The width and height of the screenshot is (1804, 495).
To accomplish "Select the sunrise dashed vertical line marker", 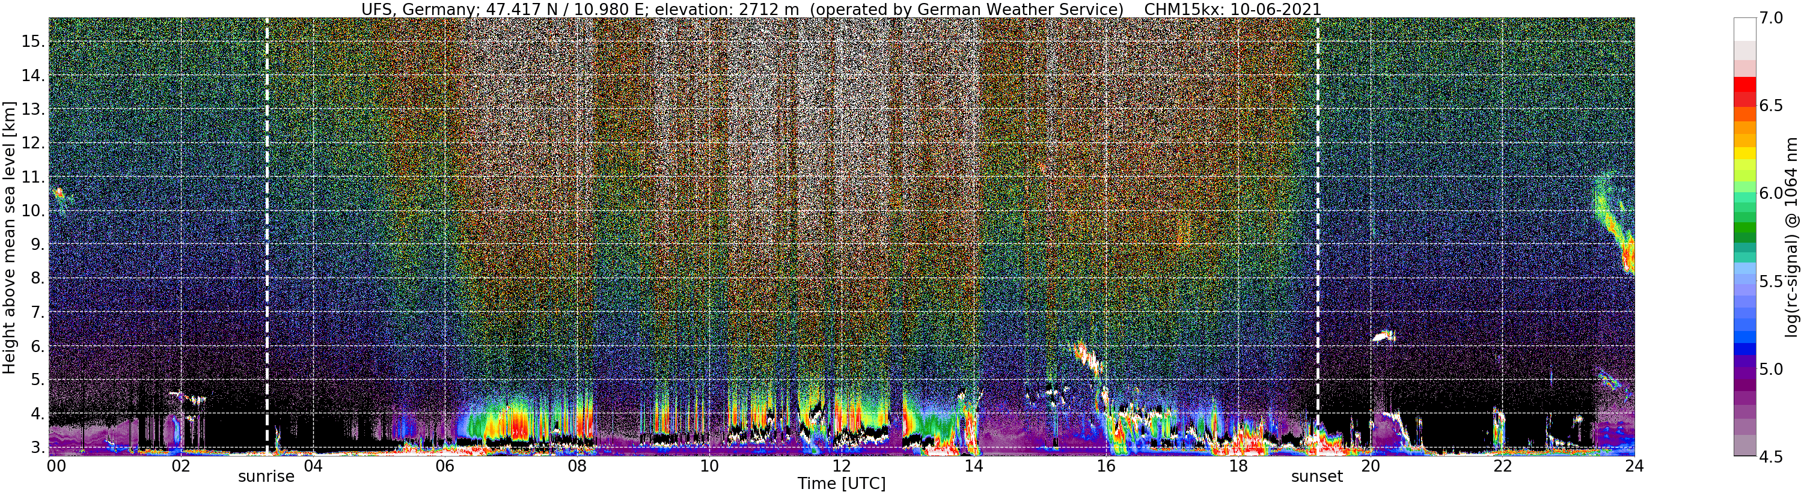I will (x=267, y=237).
